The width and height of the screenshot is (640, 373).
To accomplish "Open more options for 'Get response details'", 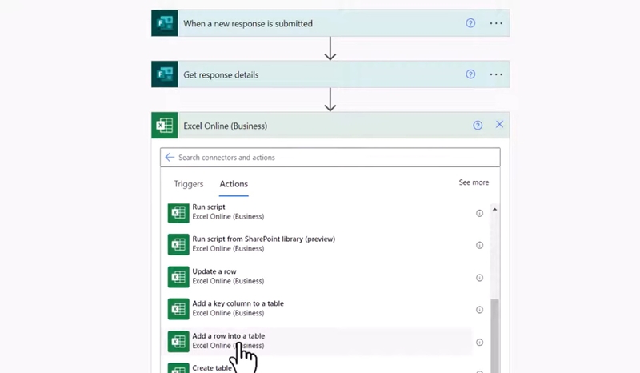I will click(x=496, y=74).
